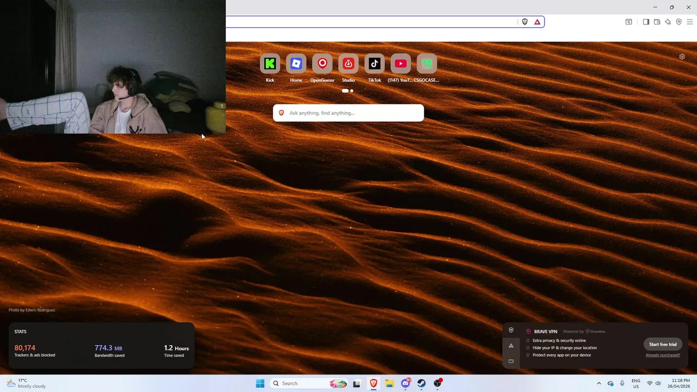Open the Kick shortcut tile
The height and width of the screenshot is (392, 697).
(270, 64)
